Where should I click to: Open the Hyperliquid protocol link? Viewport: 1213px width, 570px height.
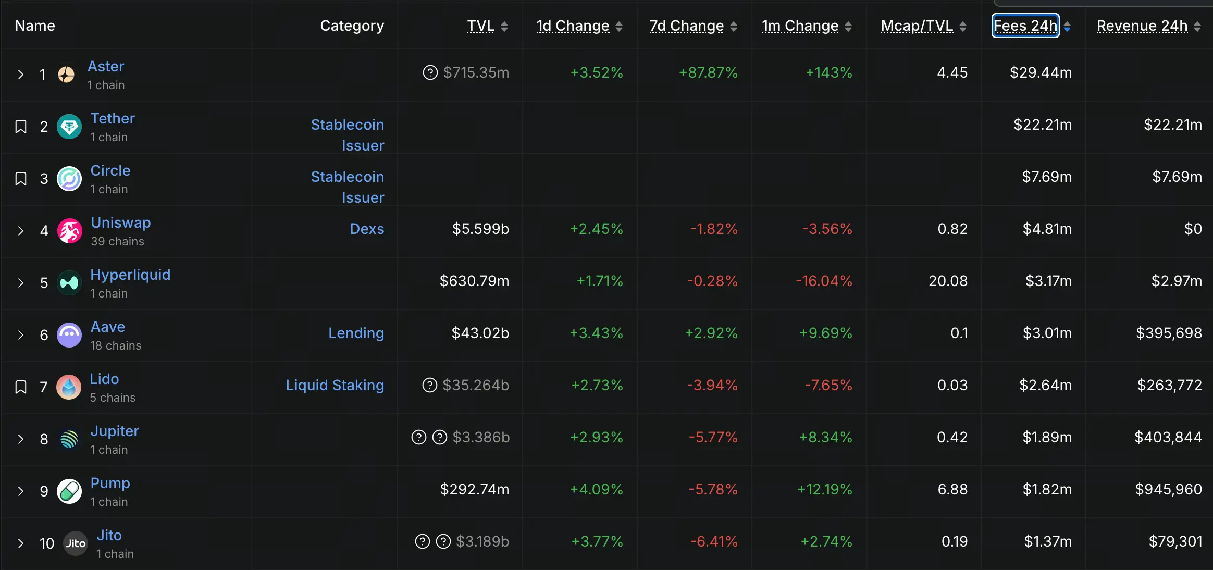pyautogui.click(x=130, y=275)
